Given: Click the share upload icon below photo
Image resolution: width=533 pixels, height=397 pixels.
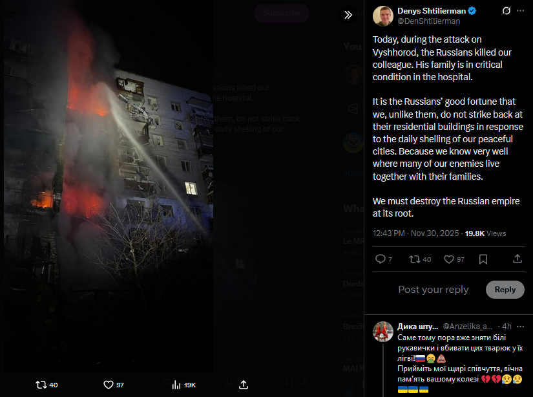Looking at the screenshot, I should (x=244, y=385).
